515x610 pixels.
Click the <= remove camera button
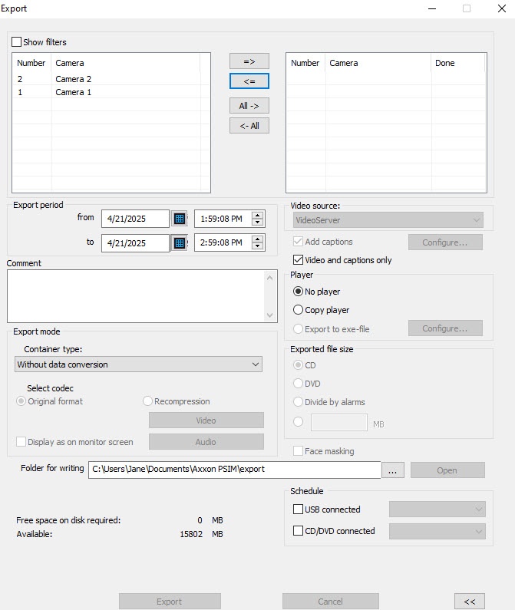[x=249, y=81]
